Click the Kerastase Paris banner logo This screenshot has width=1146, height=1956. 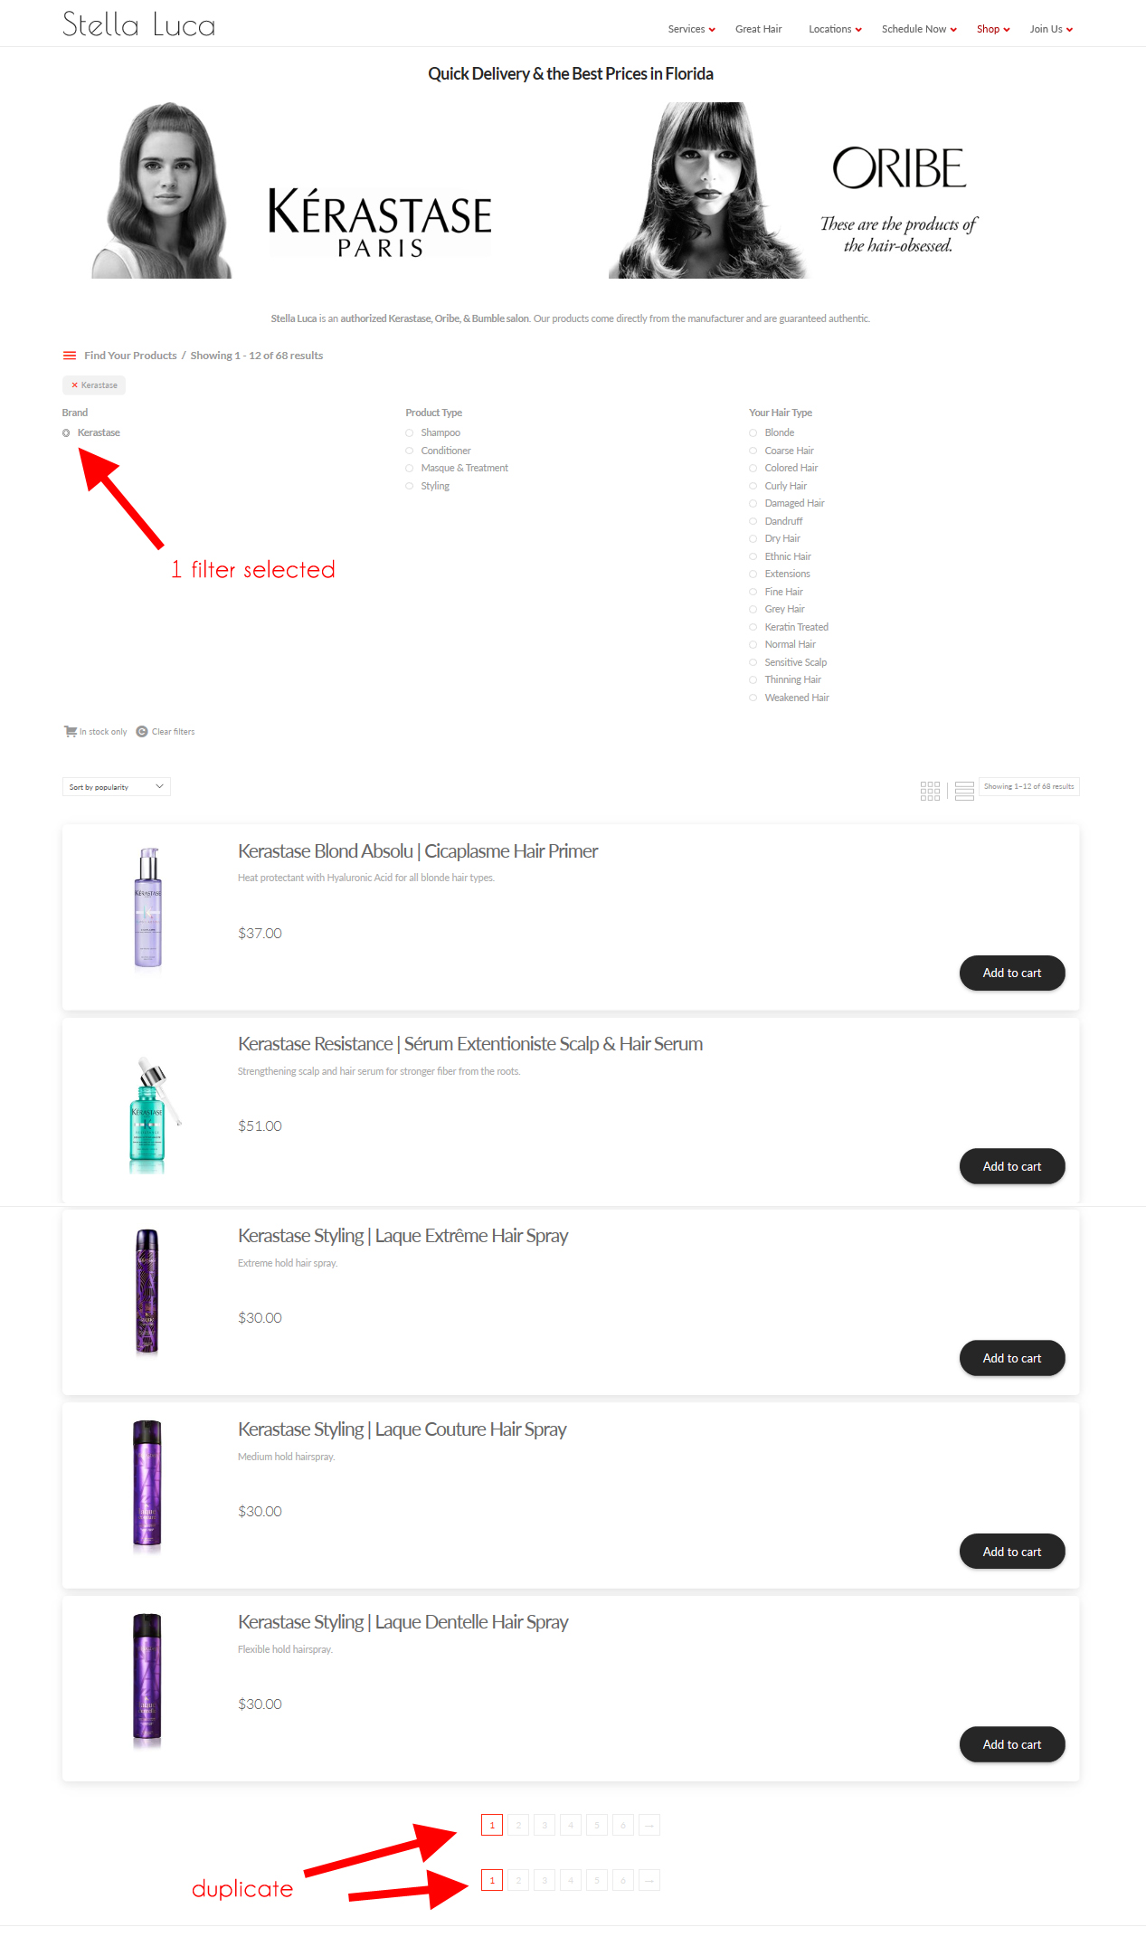click(380, 222)
